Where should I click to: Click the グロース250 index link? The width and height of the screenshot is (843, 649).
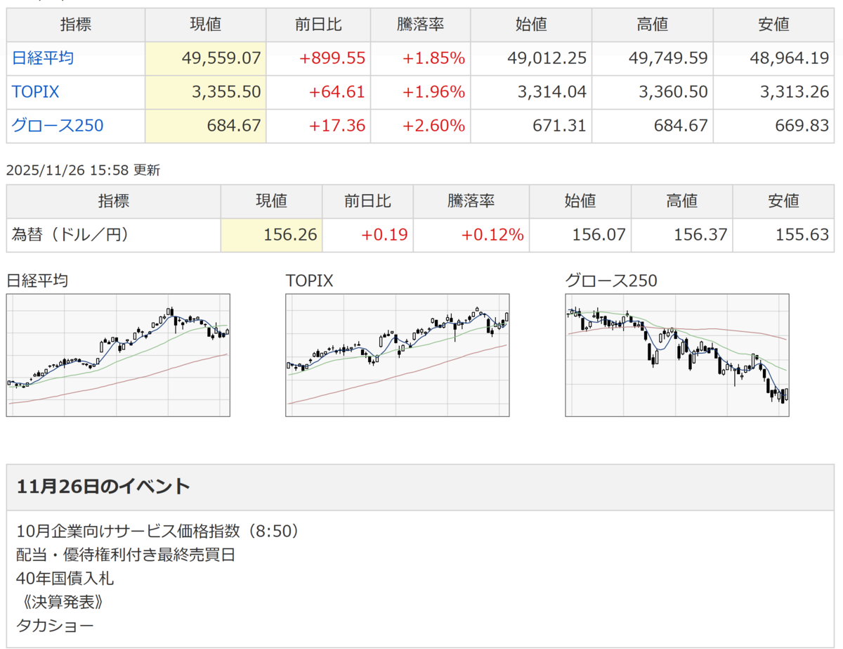pyautogui.click(x=58, y=126)
